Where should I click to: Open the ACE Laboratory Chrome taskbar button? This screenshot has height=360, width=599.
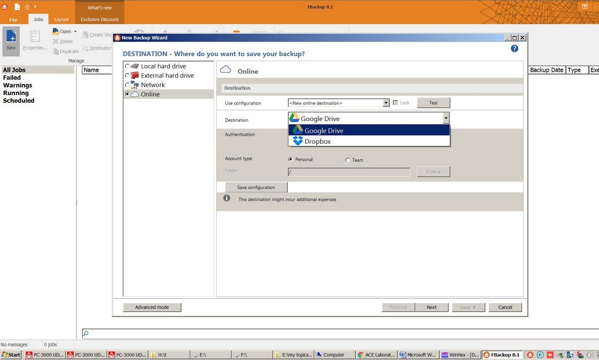[377, 354]
